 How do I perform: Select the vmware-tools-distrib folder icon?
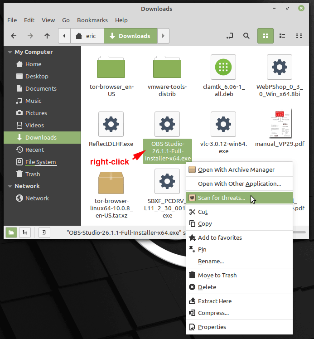[x=167, y=67]
